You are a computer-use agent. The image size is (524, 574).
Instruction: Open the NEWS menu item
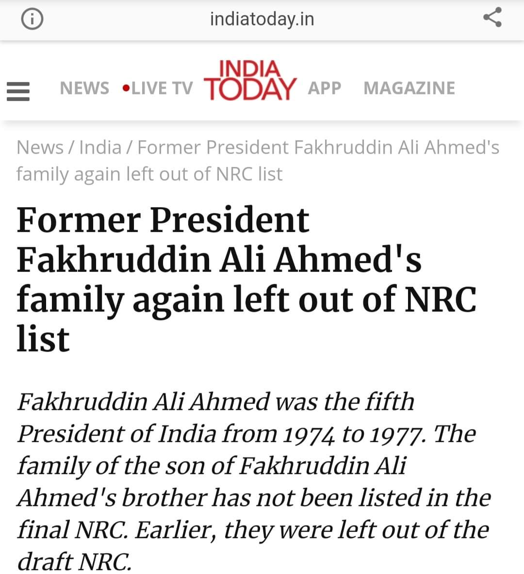84,88
